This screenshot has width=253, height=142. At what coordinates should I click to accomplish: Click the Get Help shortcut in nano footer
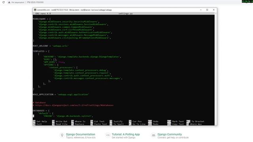[42, 121]
